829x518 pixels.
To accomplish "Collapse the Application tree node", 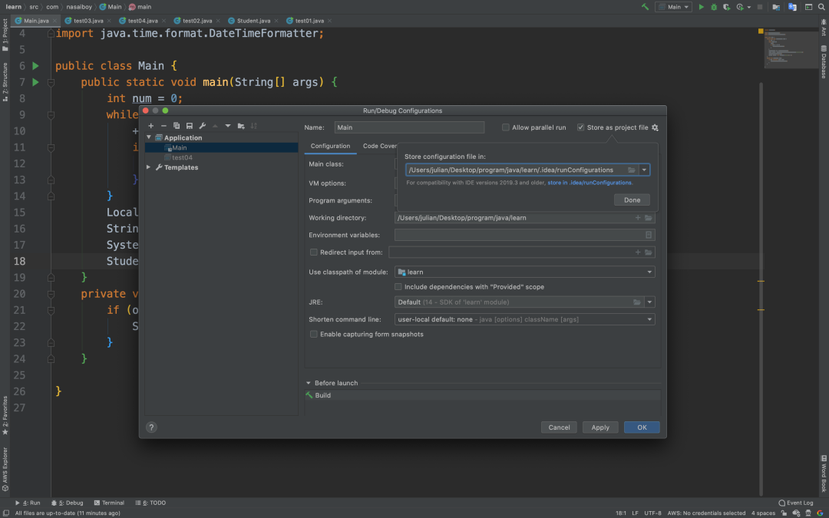I will coord(147,137).
